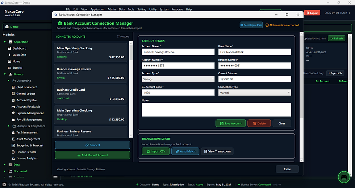Click the Clear button
The image size is (355, 188).
click(282, 123)
